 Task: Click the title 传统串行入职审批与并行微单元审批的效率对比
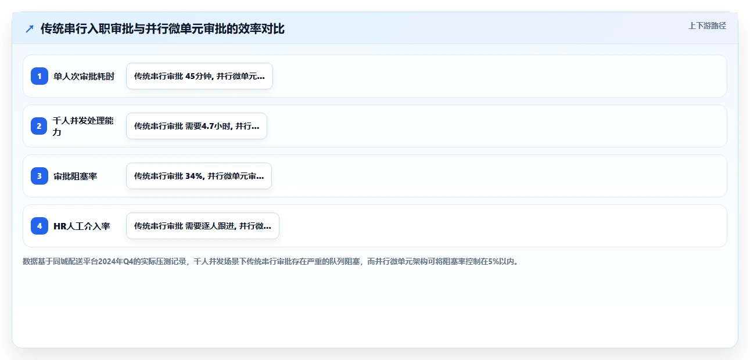click(163, 29)
